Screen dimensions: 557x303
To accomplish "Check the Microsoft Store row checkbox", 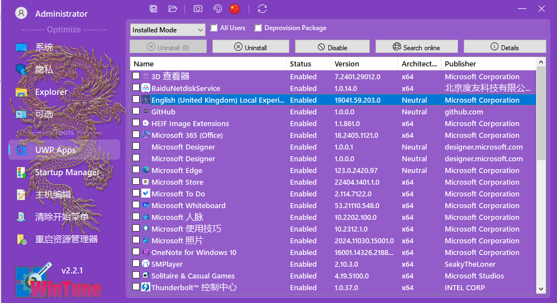I will [x=136, y=181].
